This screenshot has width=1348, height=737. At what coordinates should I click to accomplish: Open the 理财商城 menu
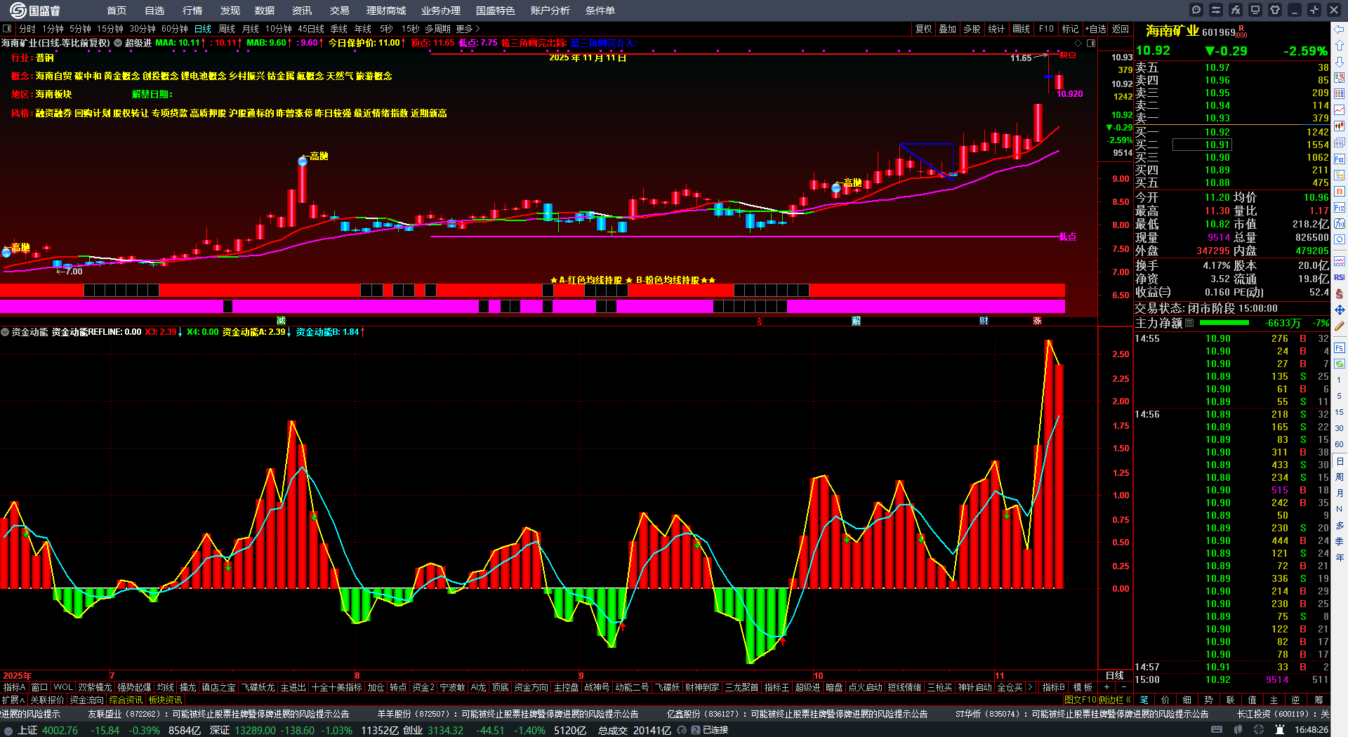point(386,11)
